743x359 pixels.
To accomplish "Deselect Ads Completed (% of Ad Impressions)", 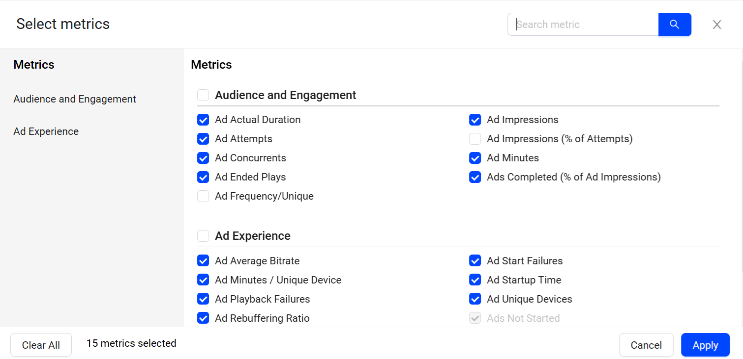I will [475, 177].
